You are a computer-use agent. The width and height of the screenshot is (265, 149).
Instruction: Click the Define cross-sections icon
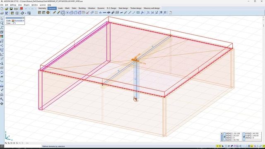(43, 13)
